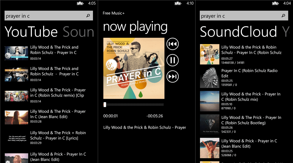The image size is (293, 163).
Task: Open shaka hand thumbnail for Jean Blanc Edit
Action: click(x=210, y=148)
